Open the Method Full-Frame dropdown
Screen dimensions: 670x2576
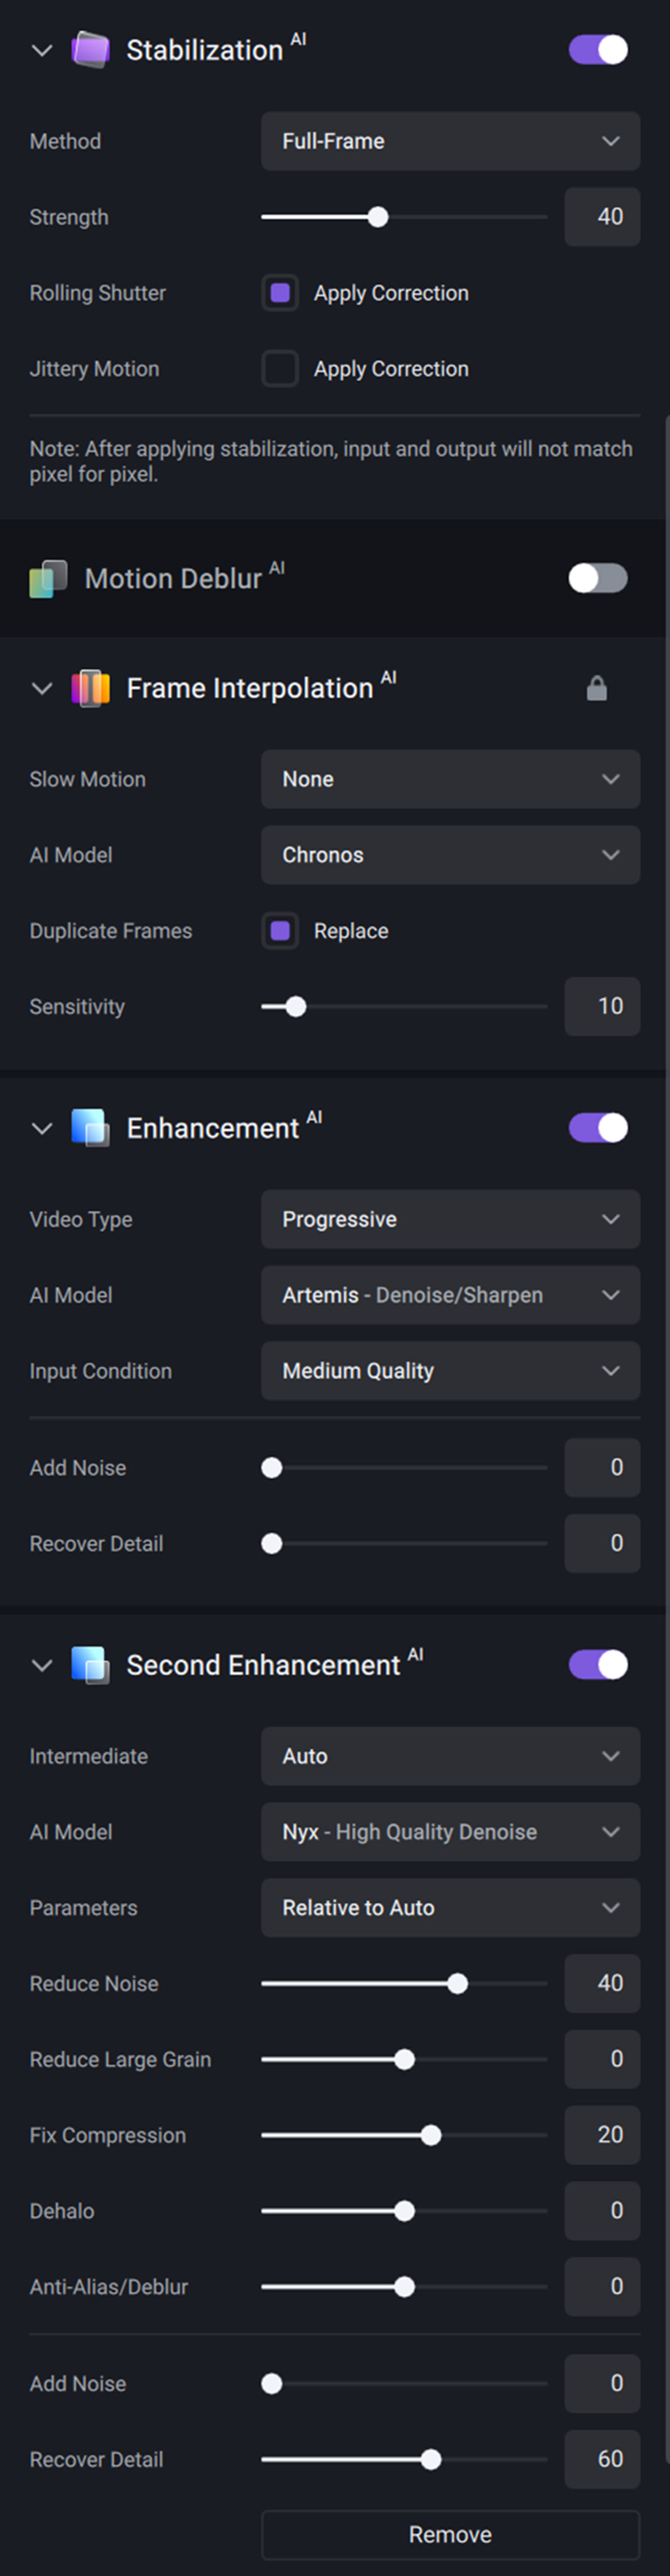pos(450,141)
